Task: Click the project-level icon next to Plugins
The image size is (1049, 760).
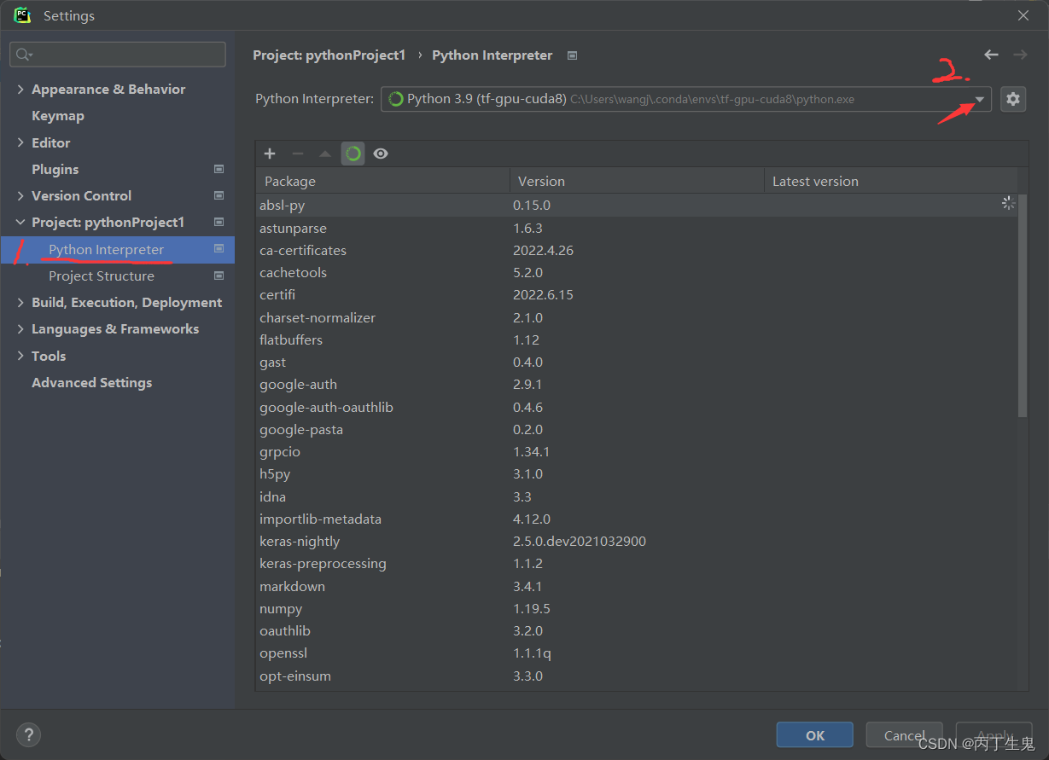Action: (x=219, y=169)
